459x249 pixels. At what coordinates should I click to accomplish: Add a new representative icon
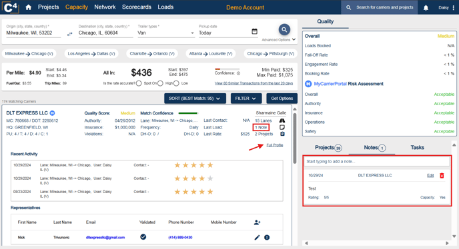(x=257, y=222)
